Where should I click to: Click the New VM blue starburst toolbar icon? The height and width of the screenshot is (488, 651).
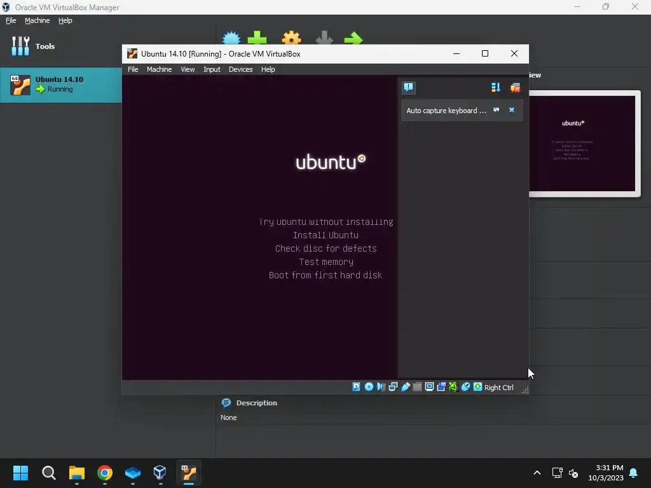231,37
